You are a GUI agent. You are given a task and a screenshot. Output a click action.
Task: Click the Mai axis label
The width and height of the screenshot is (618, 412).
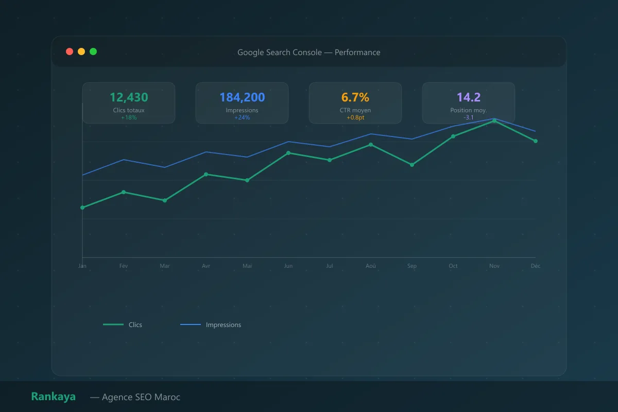click(247, 266)
